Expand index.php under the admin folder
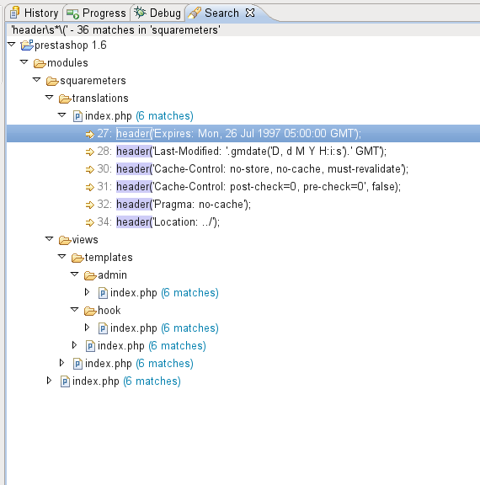The width and height of the screenshot is (480, 485). pos(87,292)
